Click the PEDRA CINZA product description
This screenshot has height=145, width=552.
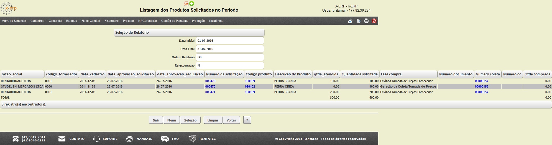click(284, 86)
